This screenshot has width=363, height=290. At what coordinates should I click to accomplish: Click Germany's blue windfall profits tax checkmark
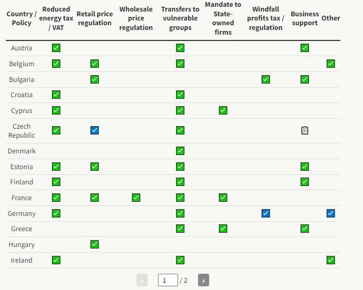[x=266, y=213]
